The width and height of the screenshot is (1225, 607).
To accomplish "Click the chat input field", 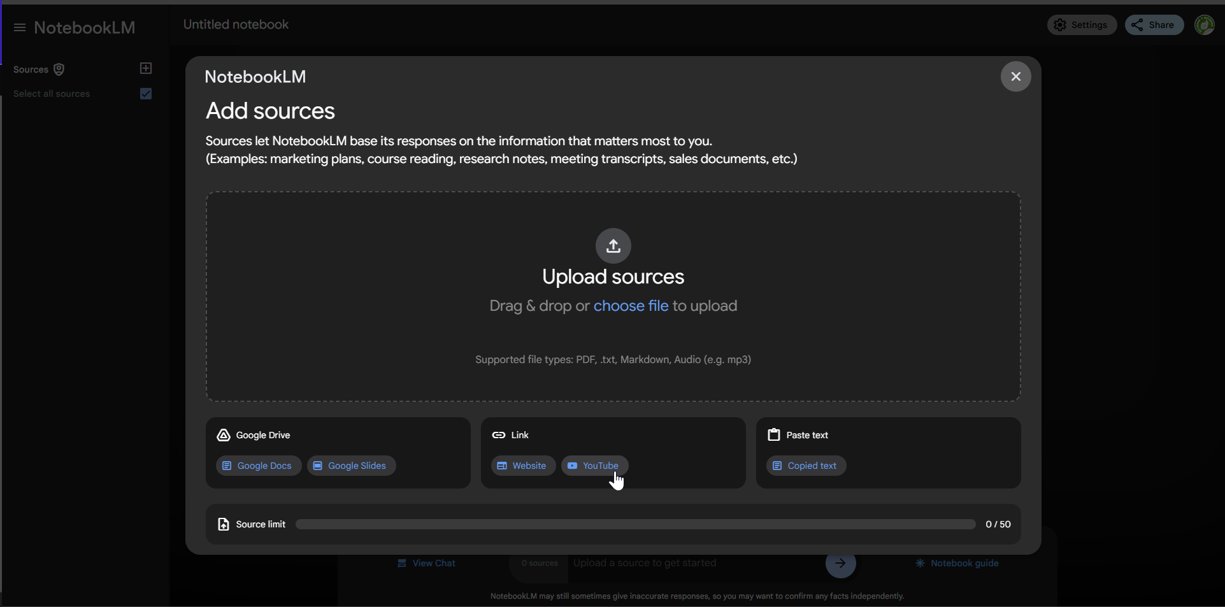I will (x=696, y=563).
